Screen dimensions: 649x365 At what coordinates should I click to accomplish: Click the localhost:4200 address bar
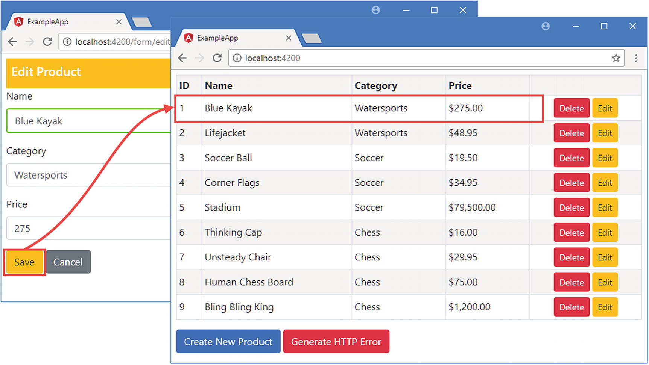tap(426, 58)
